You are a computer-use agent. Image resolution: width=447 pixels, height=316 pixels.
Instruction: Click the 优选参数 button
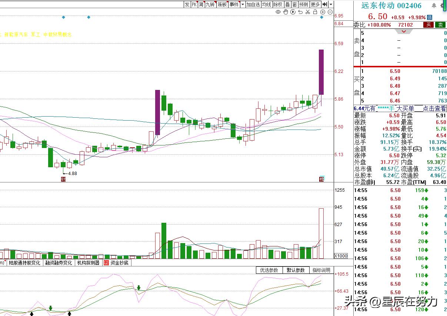pyautogui.click(x=269, y=270)
